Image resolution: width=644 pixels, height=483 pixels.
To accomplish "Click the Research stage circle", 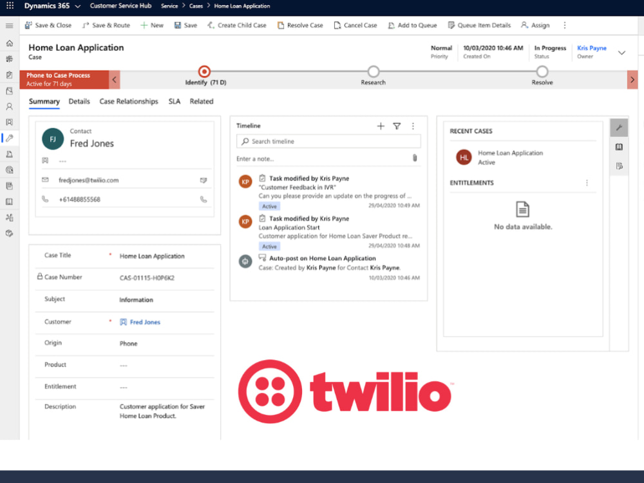I will 374,72.
